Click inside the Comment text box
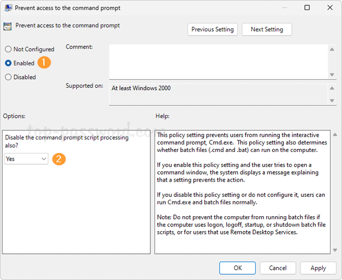Image resolution: width=342 pixels, height=280 pixels. (217, 61)
